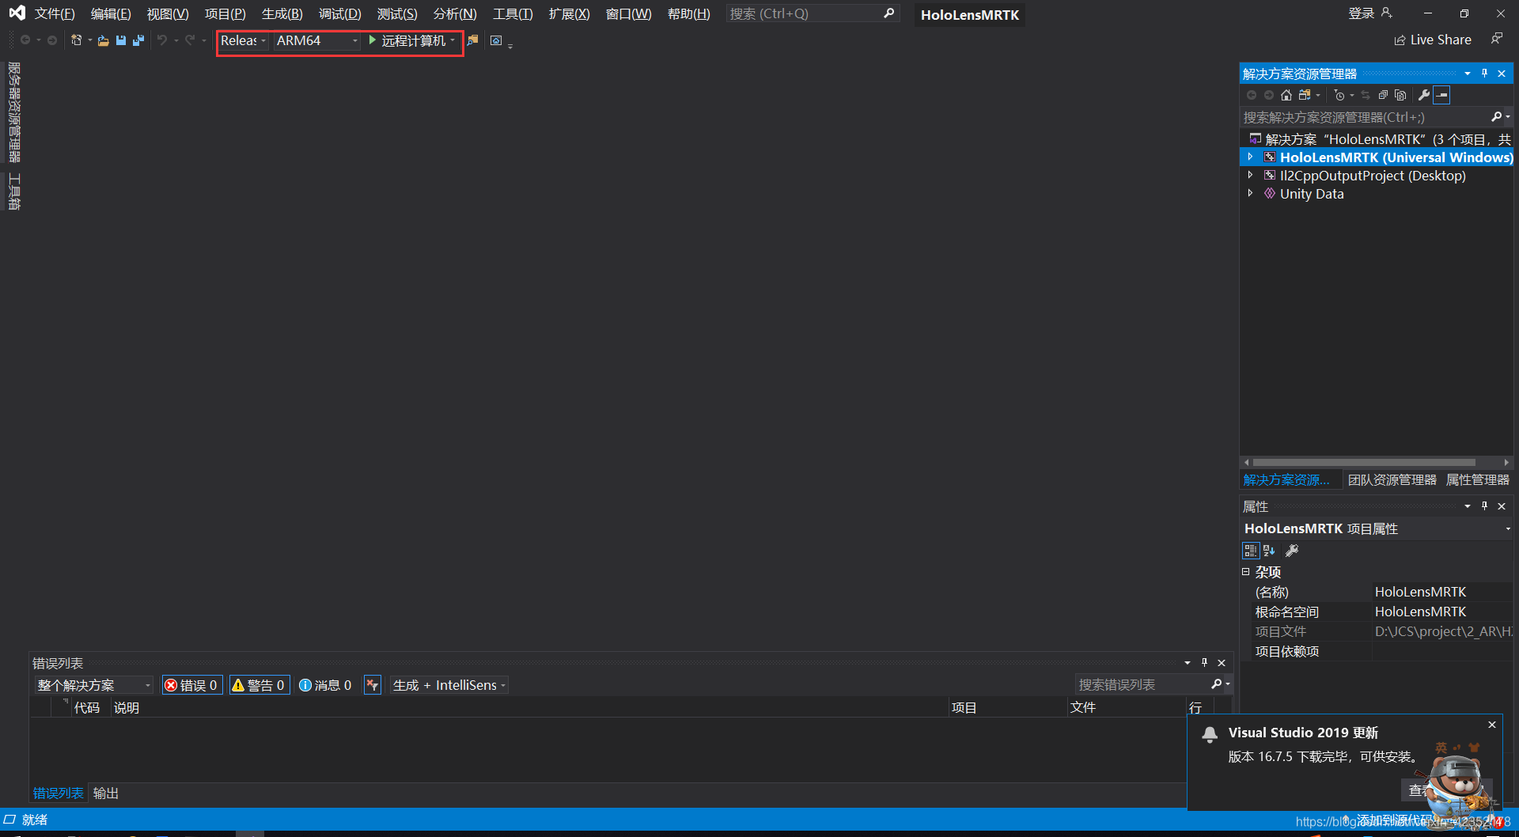Open the 生成(B) menu
Viewport: 1519px width, 837px height.
(x=282, y=14)
